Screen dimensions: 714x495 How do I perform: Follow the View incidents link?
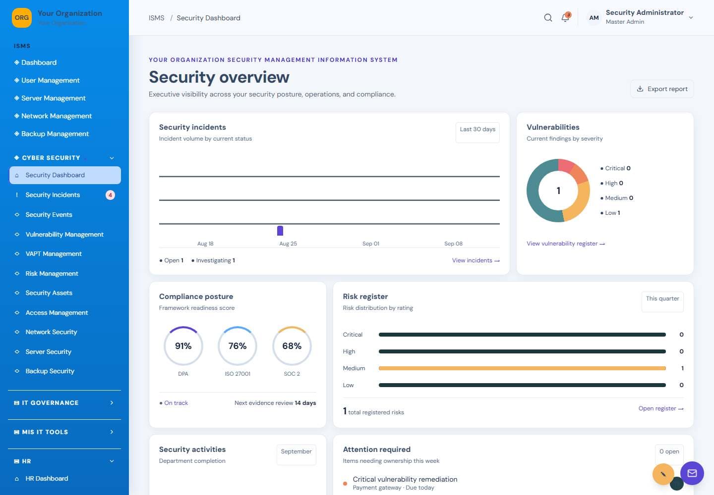pos(476,260)
